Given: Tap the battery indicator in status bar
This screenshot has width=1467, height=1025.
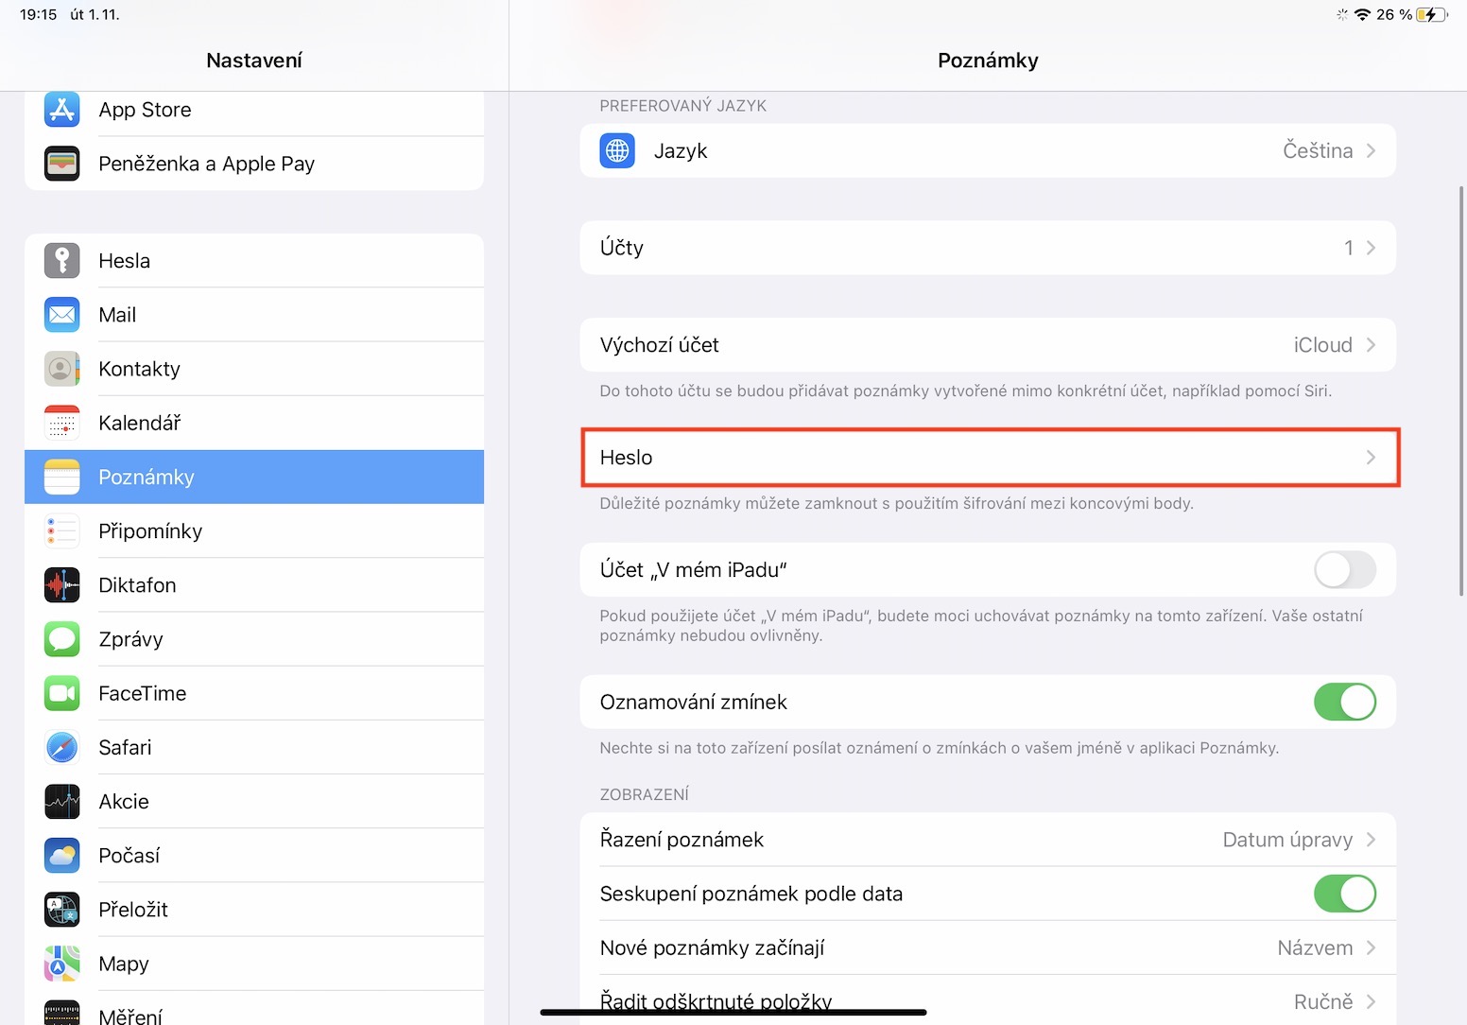Looking at the screenshot, I should tap(1431, 14).
